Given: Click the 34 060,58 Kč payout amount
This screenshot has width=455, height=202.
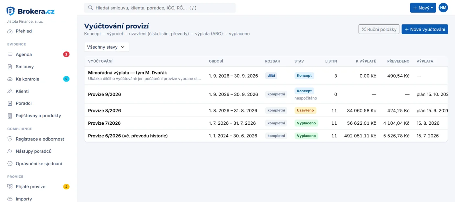Looking at the screenshot, I should tap(361, 110).
